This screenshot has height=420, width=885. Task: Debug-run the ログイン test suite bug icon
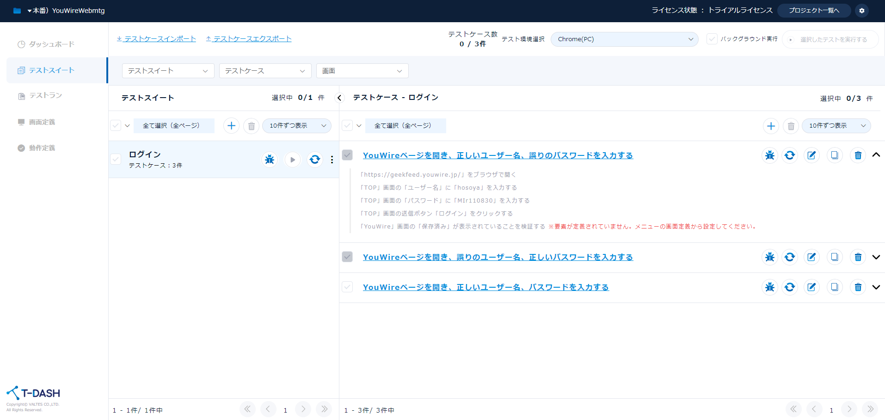pyautogui.click(x=270, y=160)
